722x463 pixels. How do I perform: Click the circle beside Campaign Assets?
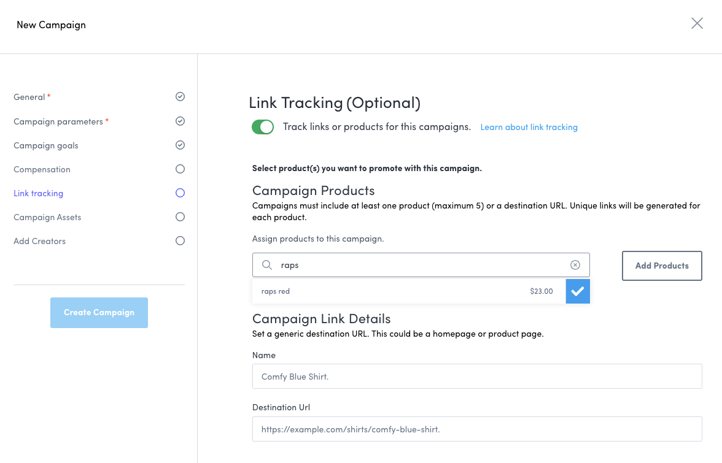(x=180, y=216)
